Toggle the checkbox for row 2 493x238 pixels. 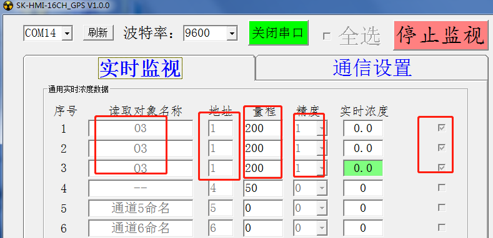click(442, 148)
